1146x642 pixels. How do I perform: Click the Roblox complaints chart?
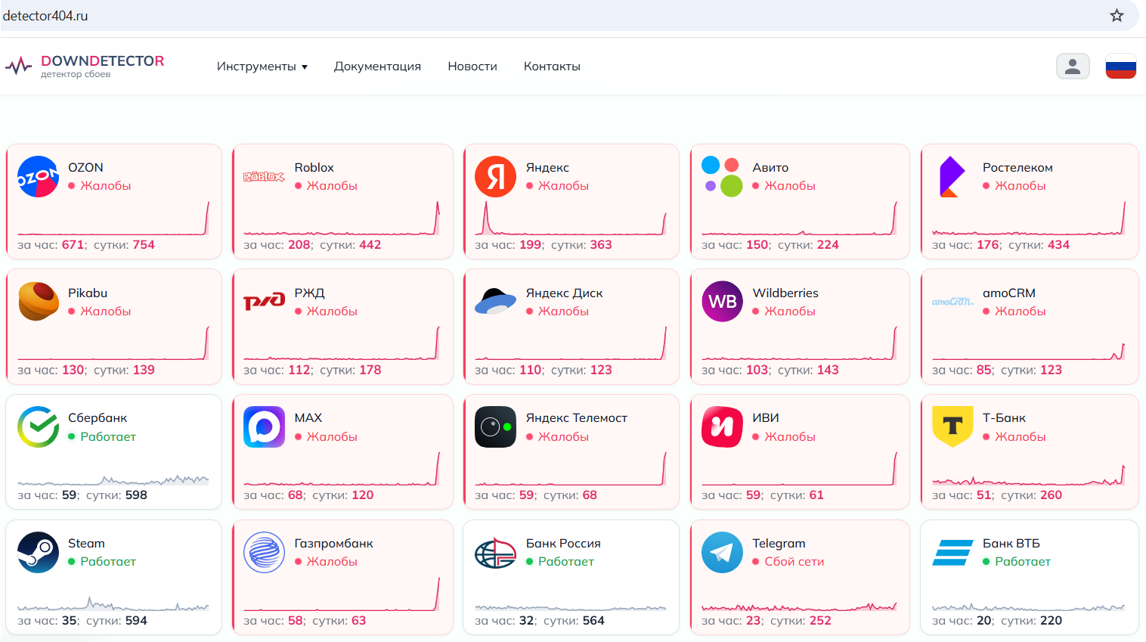coord(342,219)
